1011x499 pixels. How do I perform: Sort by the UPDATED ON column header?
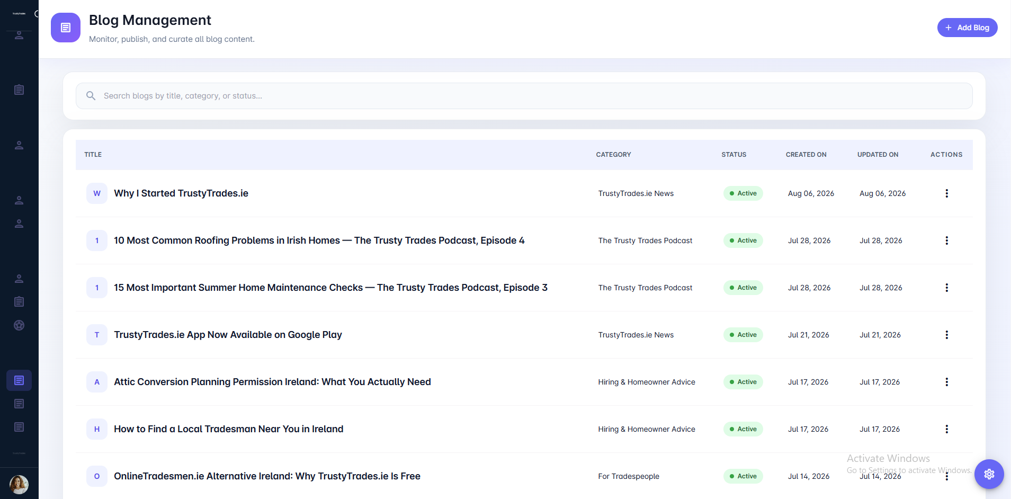tap(878, 155)
